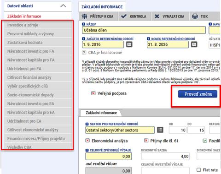This screenshot has width=221, height=174.
Task: Open Návratnost kapitálu pro FA
Action: coord(38,60)
